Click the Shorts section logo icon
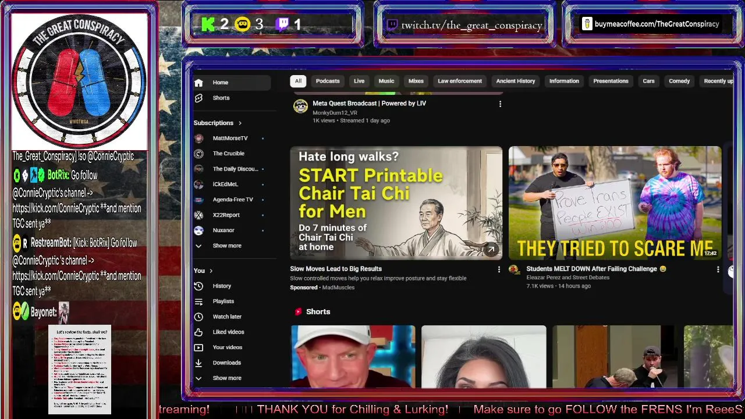 298,312
